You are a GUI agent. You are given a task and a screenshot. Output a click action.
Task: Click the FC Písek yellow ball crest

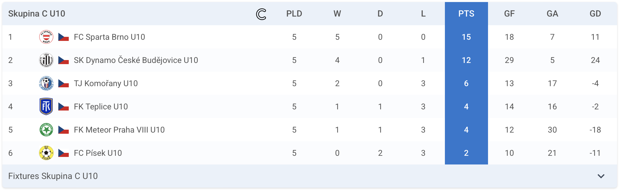coord(46,153)
